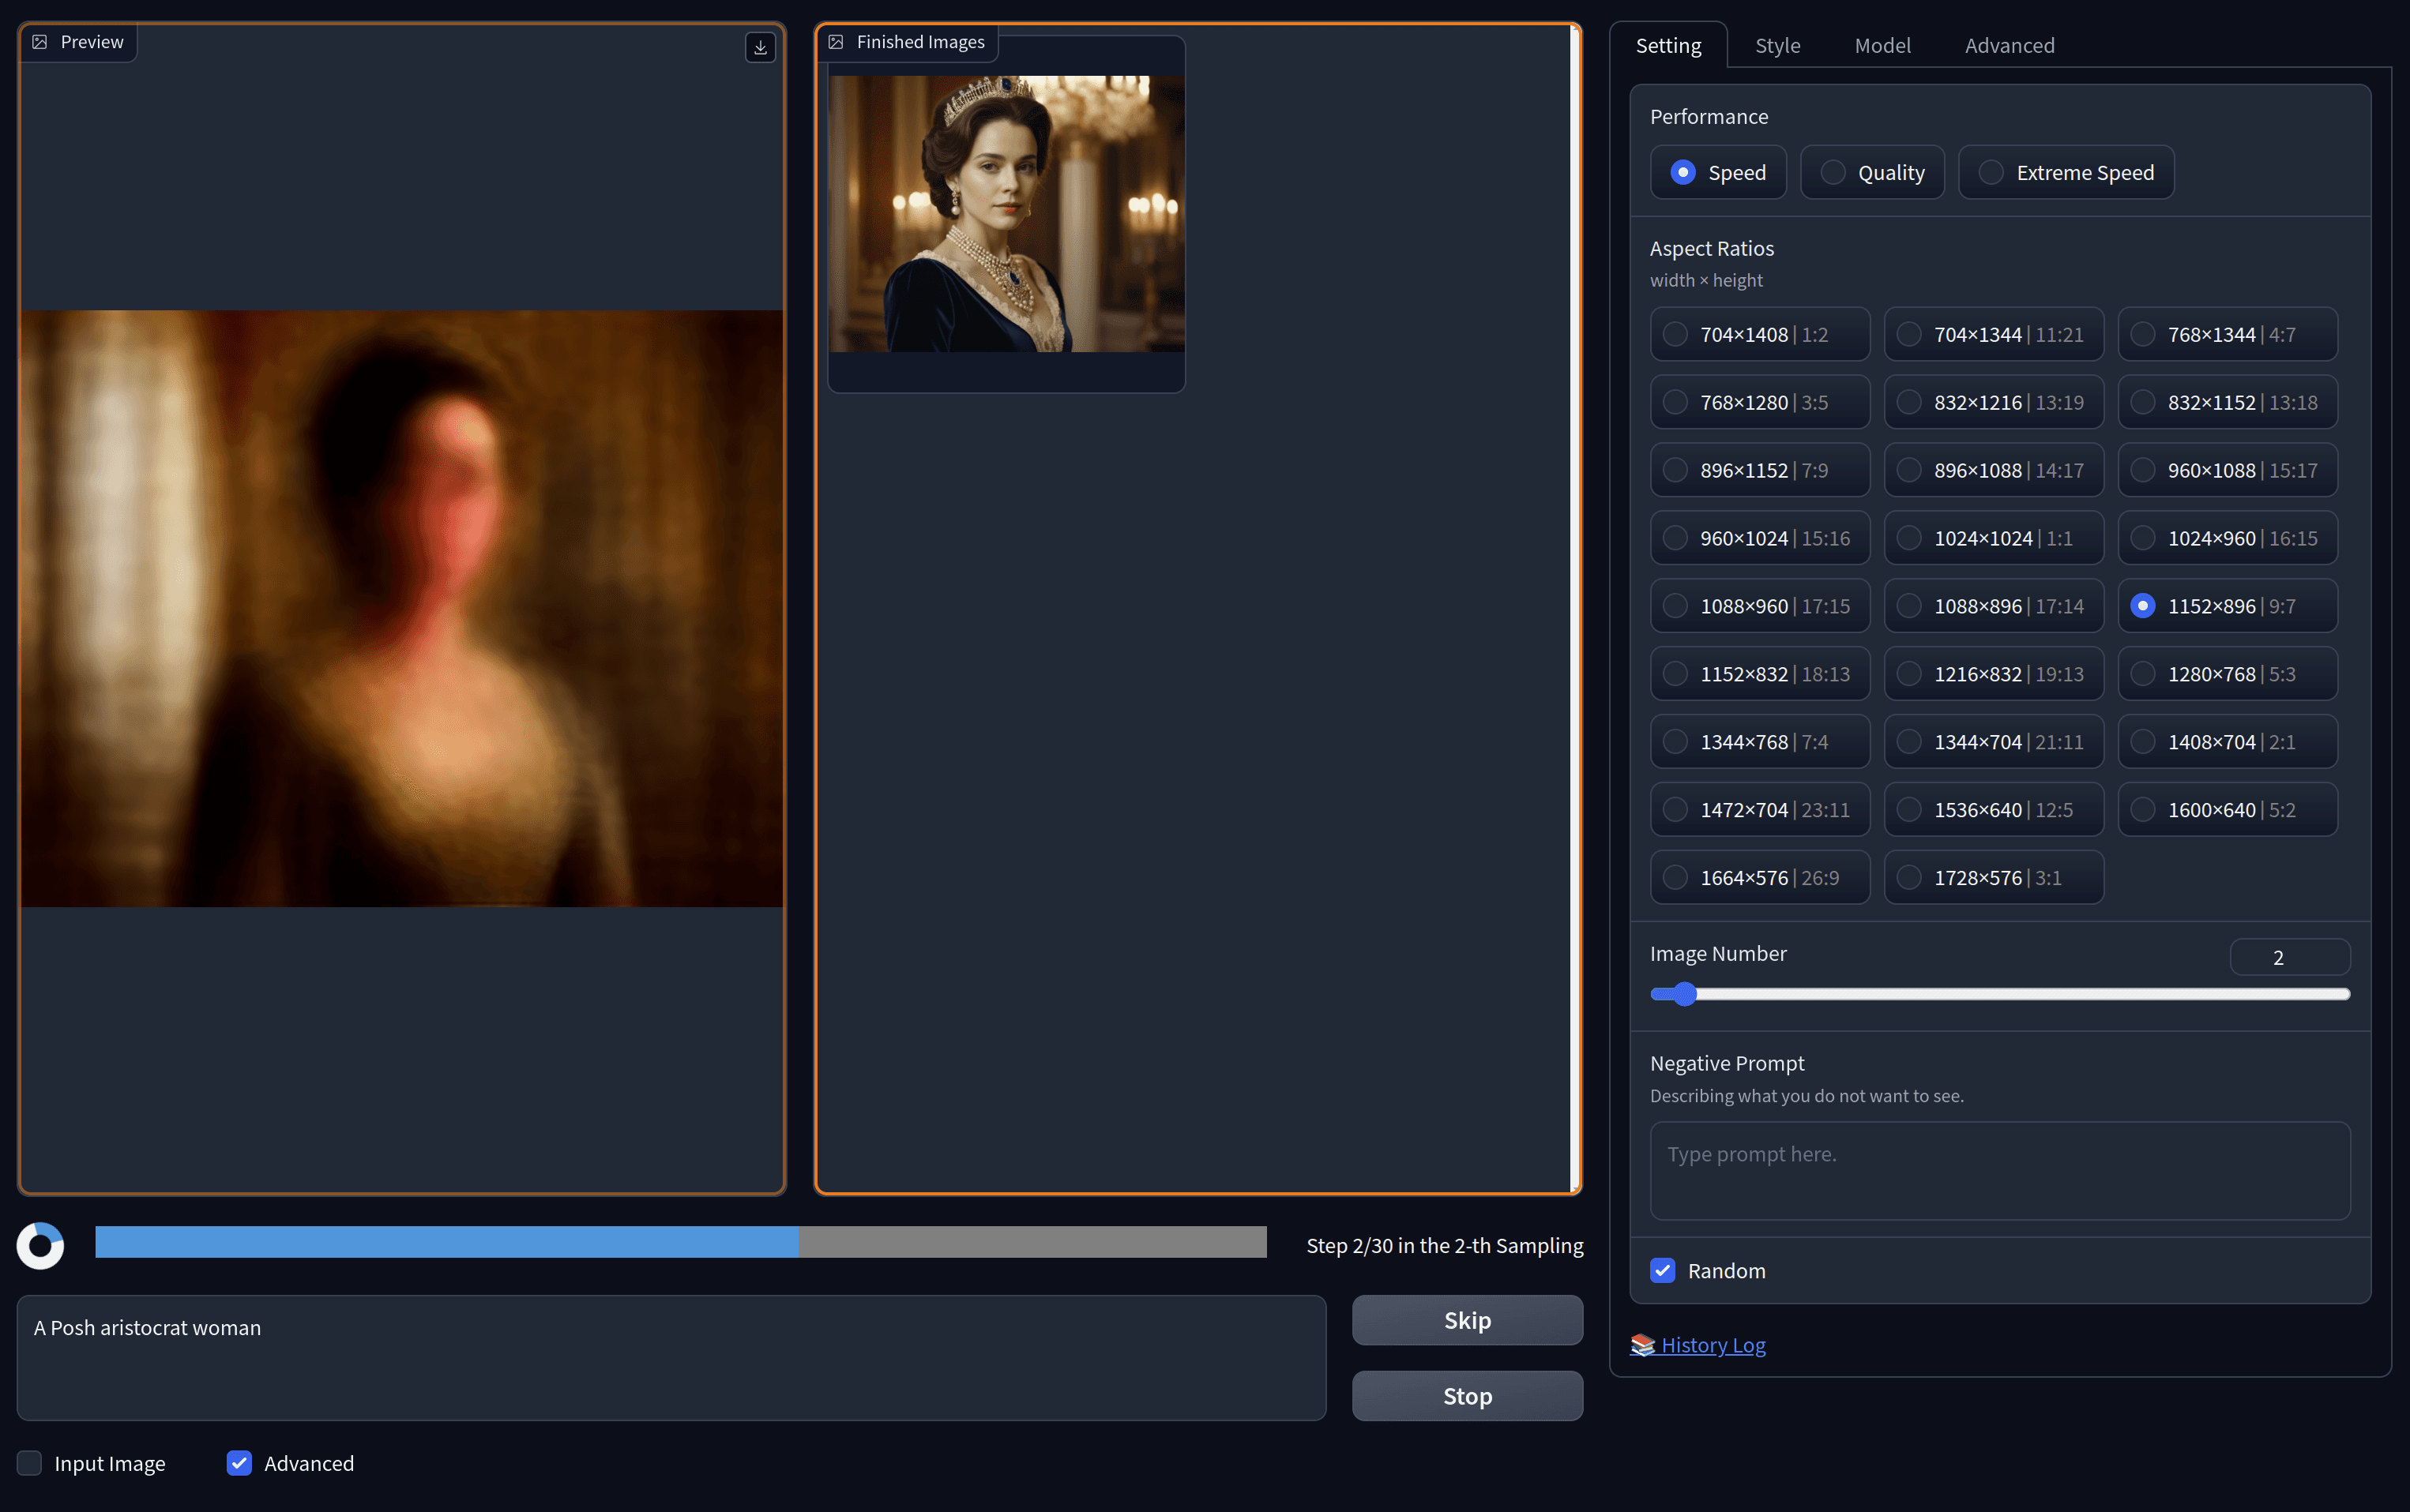Screen dimensions: 2410x1512
Task: Disable the Random seed checkbox
Action: (x=1663, y=1270)
